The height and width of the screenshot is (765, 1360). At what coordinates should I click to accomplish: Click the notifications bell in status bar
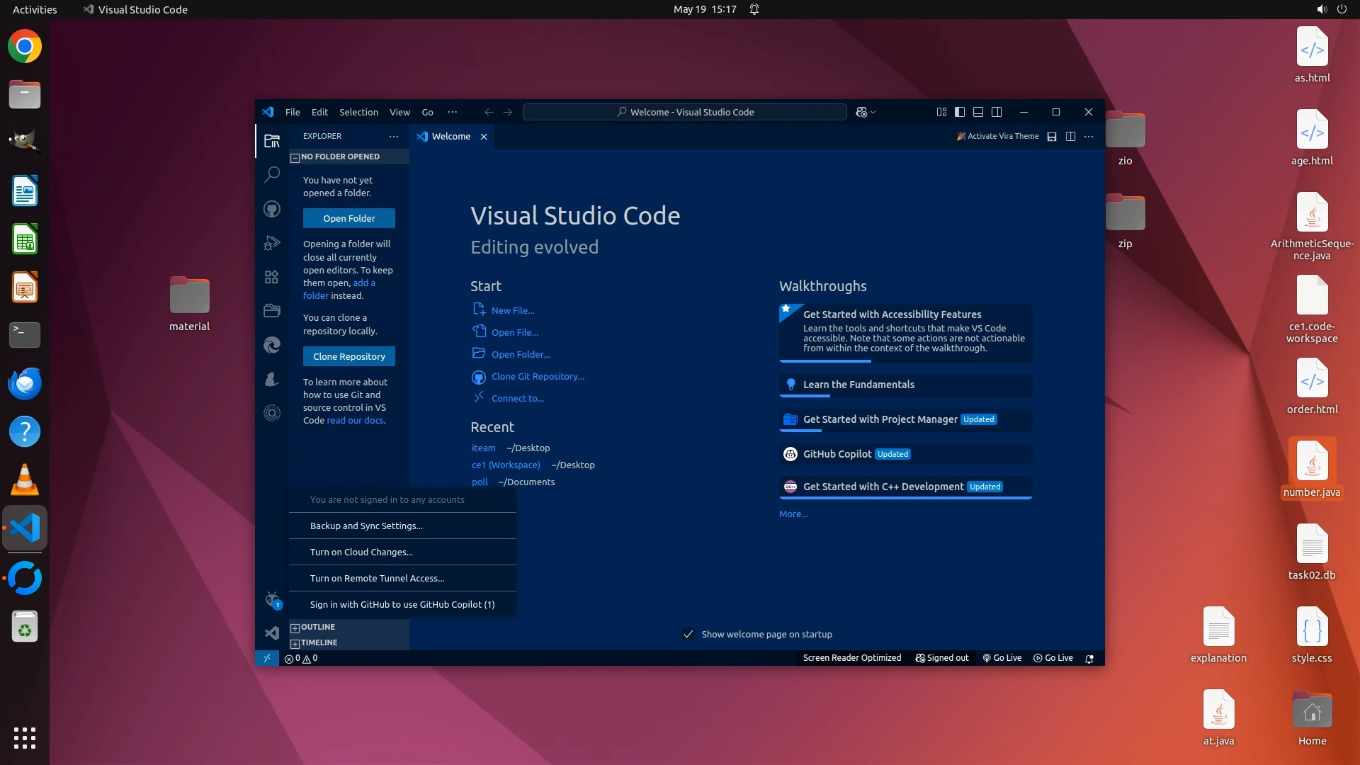(x=1089, y=658)
